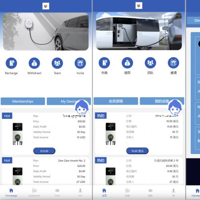Image resolution: width=200 pixels, height=200 pixels.
Task: Select the Team icon under the car banner
Action: point(57,63)
